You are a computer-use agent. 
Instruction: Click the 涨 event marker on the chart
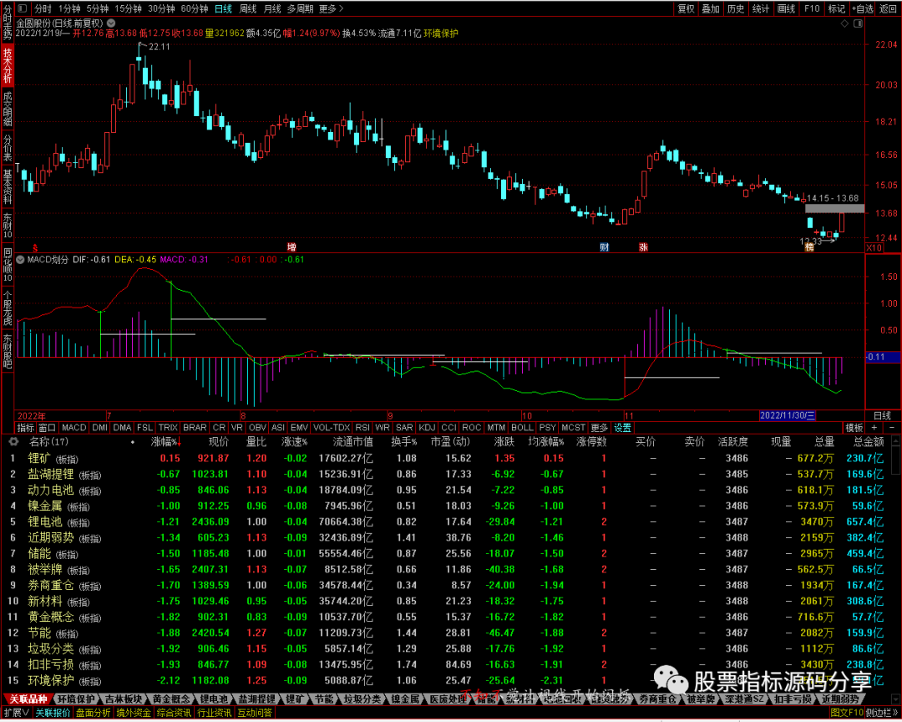click(643, 247)
